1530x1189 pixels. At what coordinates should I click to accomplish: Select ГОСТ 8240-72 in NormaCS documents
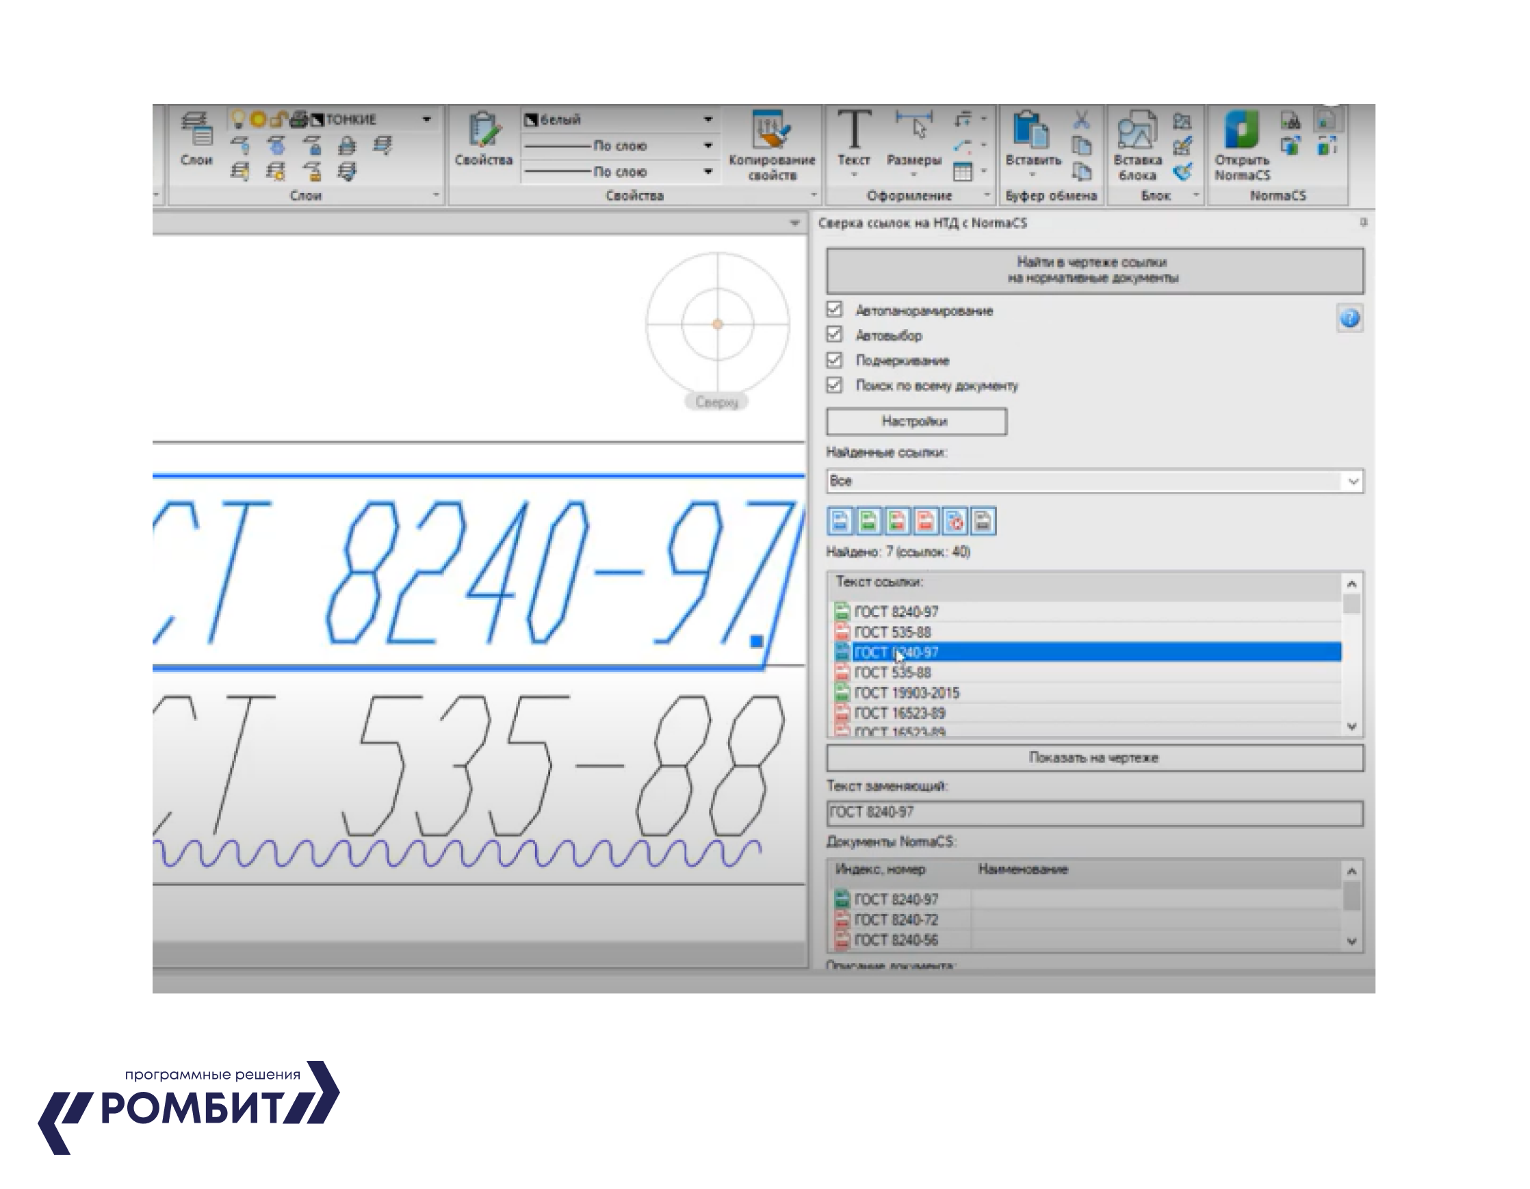[895, 919]
